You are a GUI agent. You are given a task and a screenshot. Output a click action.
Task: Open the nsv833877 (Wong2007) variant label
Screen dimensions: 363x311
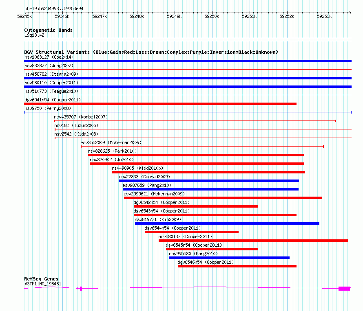coord(49,66)
